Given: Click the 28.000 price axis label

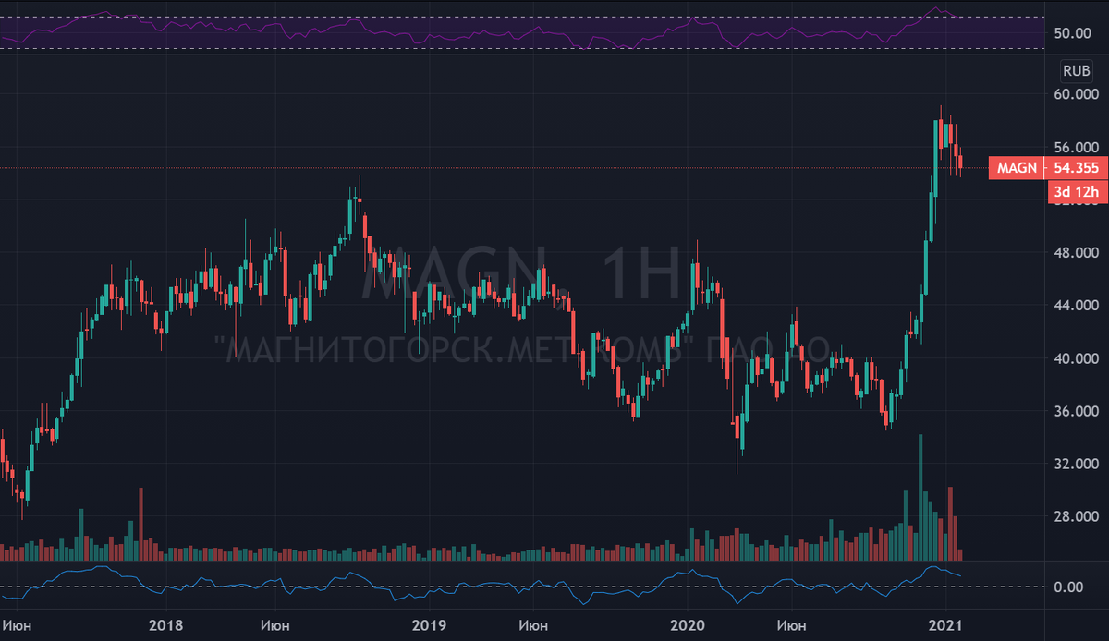Looking at the screenshot, I should click(x=1077, y=516).
